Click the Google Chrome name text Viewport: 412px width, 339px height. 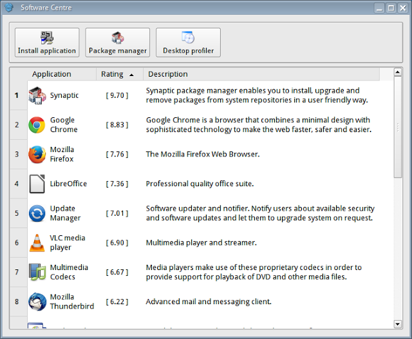point(64,125)
